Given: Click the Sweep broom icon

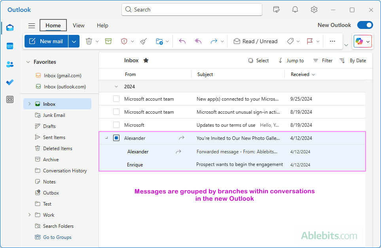Looking at the screenshot, I should pyautogui.click(x=144, y=41).
